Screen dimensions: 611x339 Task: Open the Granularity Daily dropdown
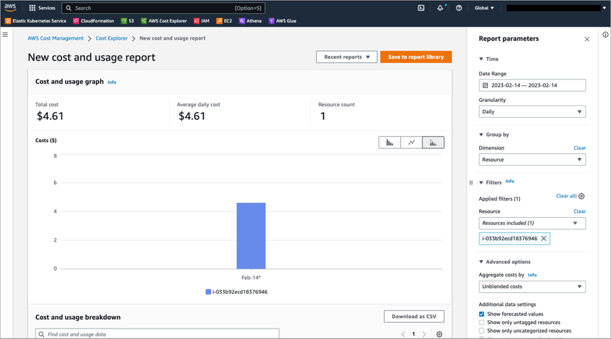pos(532,112)
